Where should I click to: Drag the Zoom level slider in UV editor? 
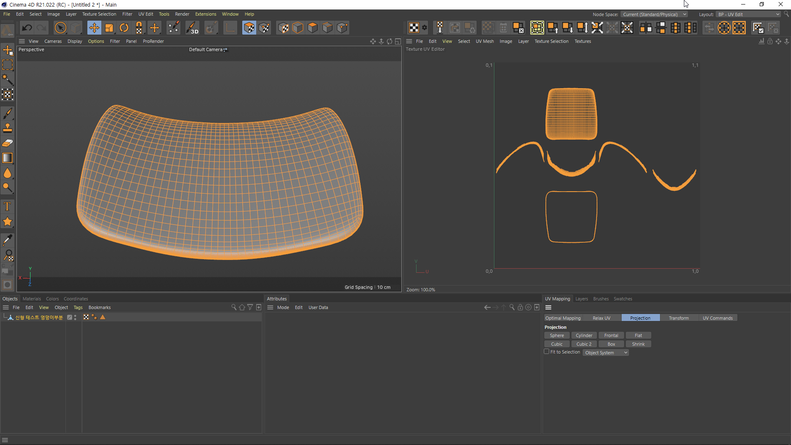click(x=421, y=290)
